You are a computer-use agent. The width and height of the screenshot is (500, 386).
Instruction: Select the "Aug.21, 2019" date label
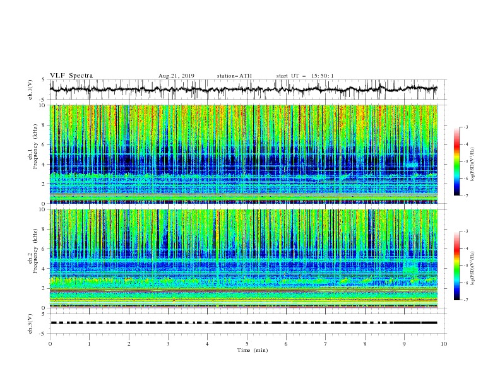176,76
